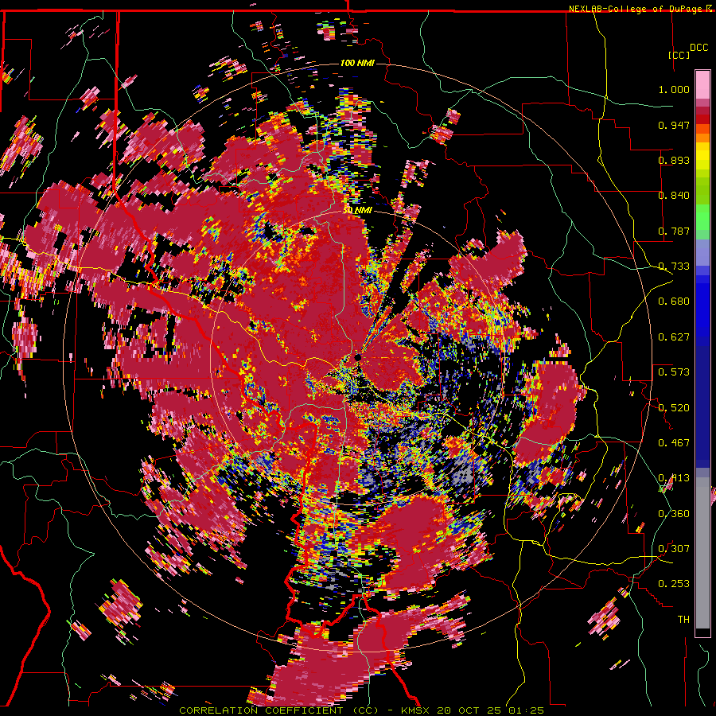Screen dimensions: 716x716
Task: Click the 0.253 legend value
Action: [674, 584]
